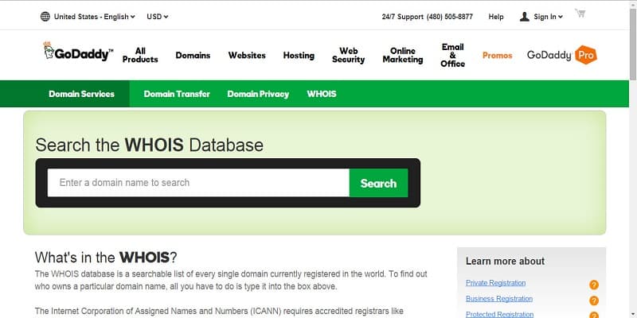This screenshot has height=318, width=637.
Task: Open the USD currency dropdown
Action: pos(157,17)
